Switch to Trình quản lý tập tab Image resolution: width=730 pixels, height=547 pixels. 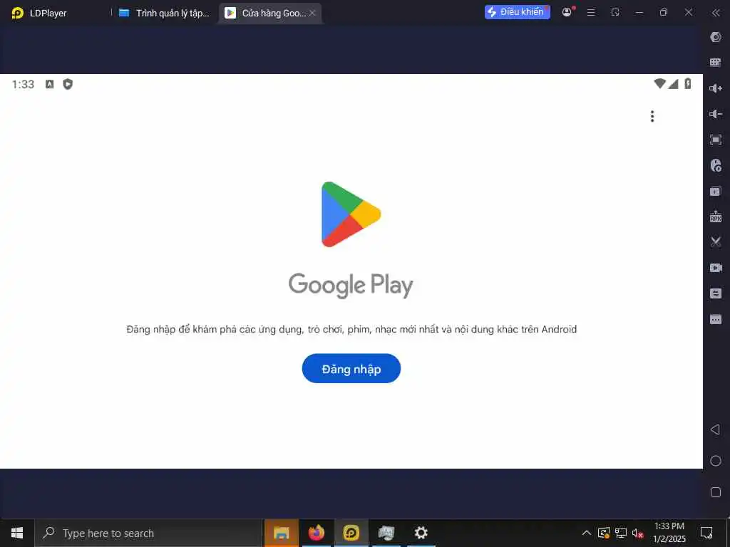pos(165,13)
